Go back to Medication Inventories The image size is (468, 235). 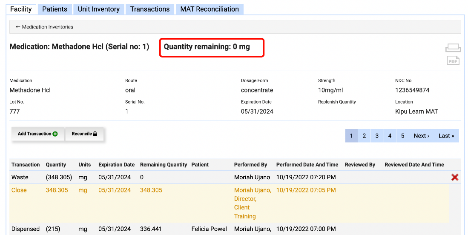(x=44, y=27)
